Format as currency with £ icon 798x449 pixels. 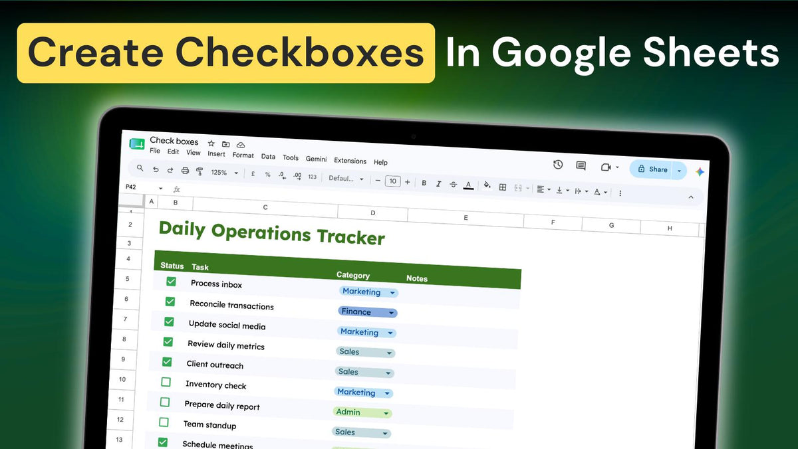(x=253, y=173)
